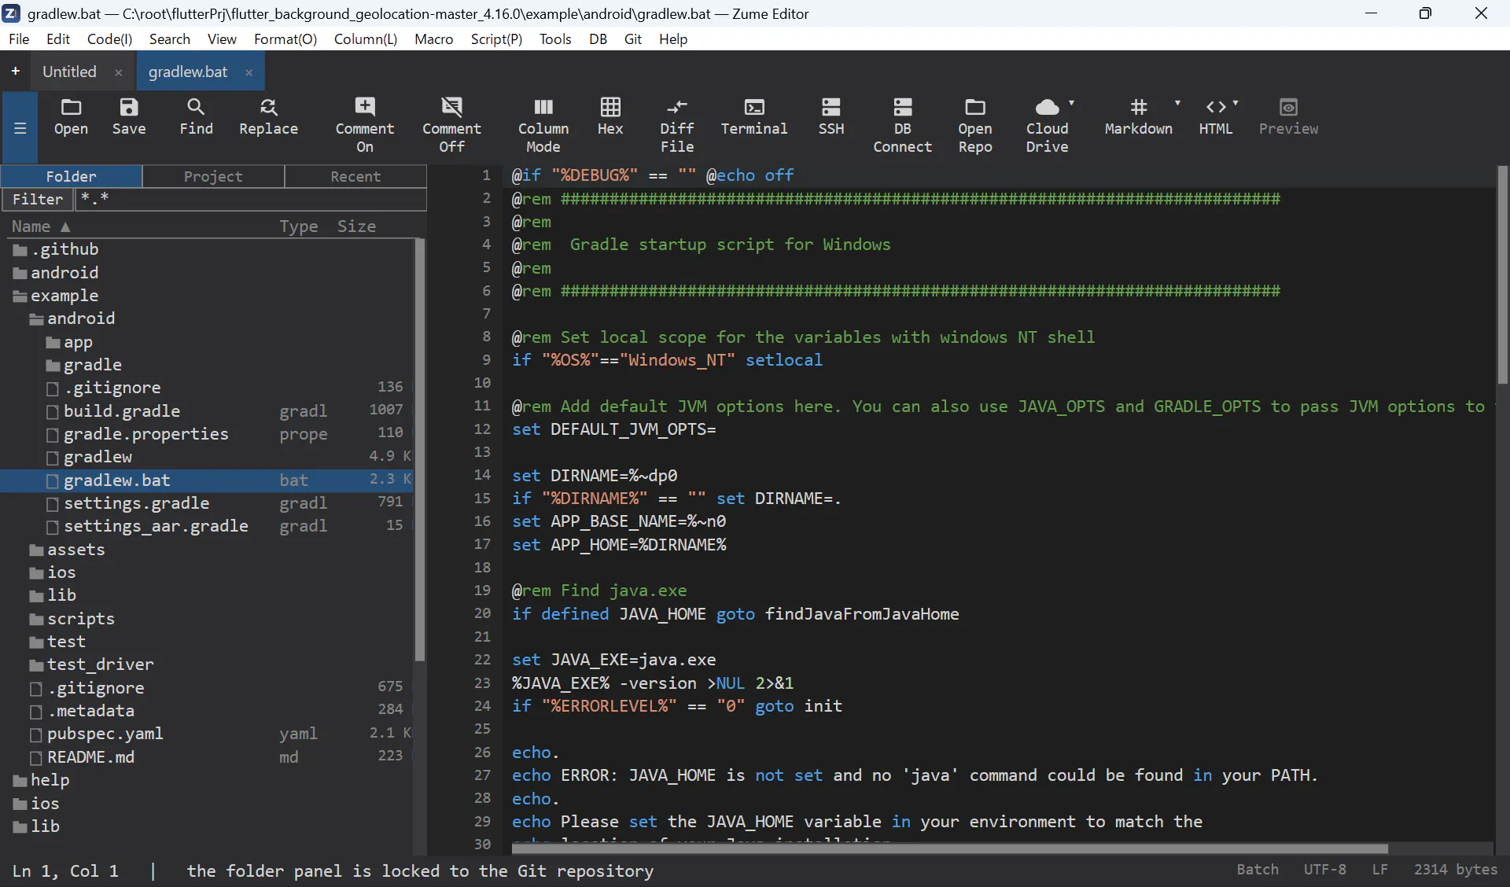Click the filter pattern input field

click(251, 199)
